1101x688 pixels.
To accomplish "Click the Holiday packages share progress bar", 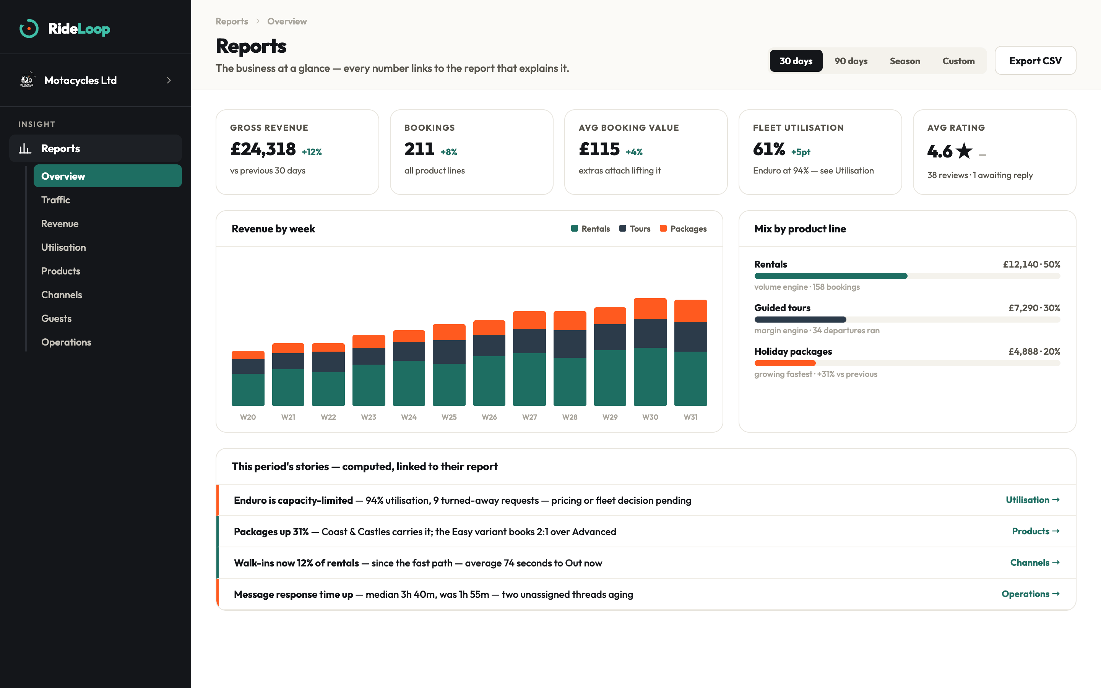I will point(907,363).
